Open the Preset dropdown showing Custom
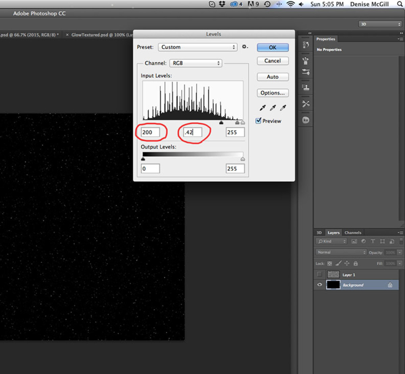Screen dimensions: 405x374 [197, 47]
